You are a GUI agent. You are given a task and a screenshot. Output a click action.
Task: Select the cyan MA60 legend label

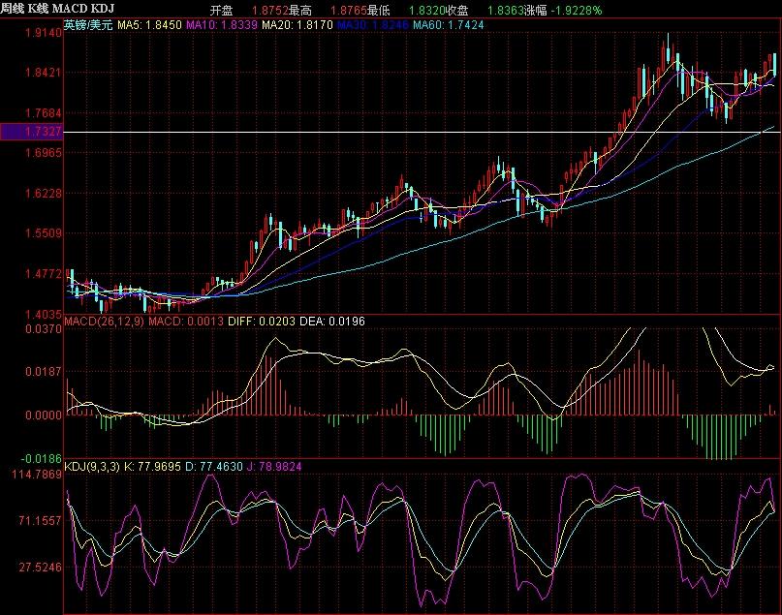(x=449, y=23)
